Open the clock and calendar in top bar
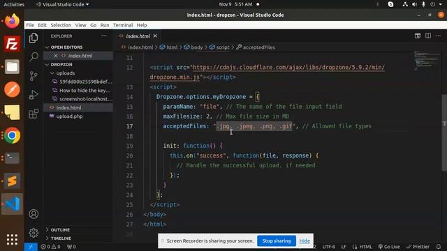The image size is (447, 251). tap(235, 4)
